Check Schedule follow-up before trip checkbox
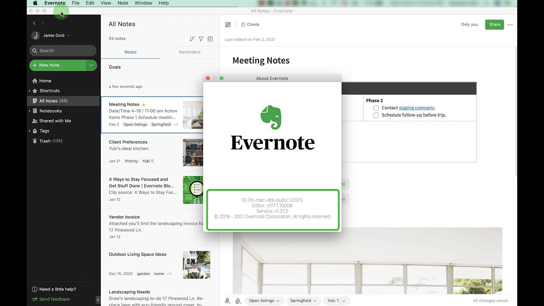This screenshot has width=544, height=306. (376, 115)
